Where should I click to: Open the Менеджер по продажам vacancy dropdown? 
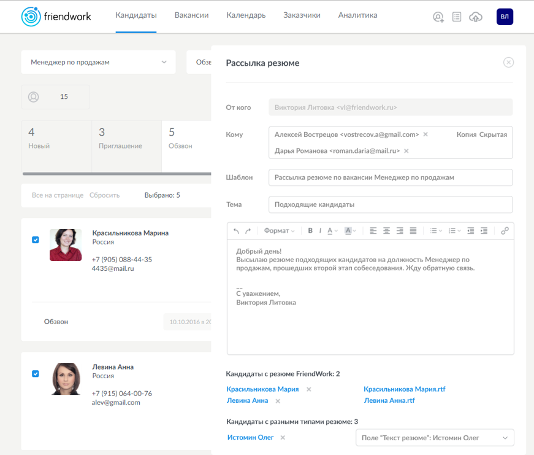[x=98, y=62]
